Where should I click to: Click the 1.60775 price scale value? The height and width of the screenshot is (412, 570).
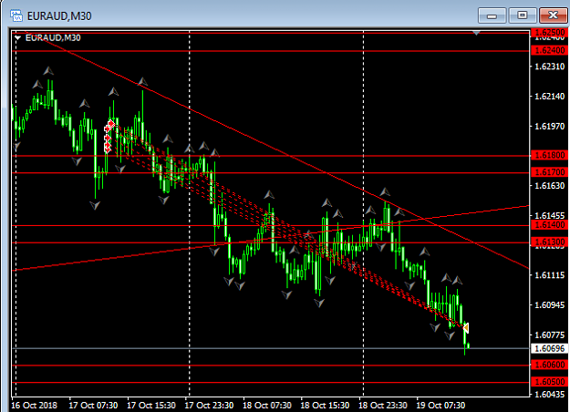550,335
